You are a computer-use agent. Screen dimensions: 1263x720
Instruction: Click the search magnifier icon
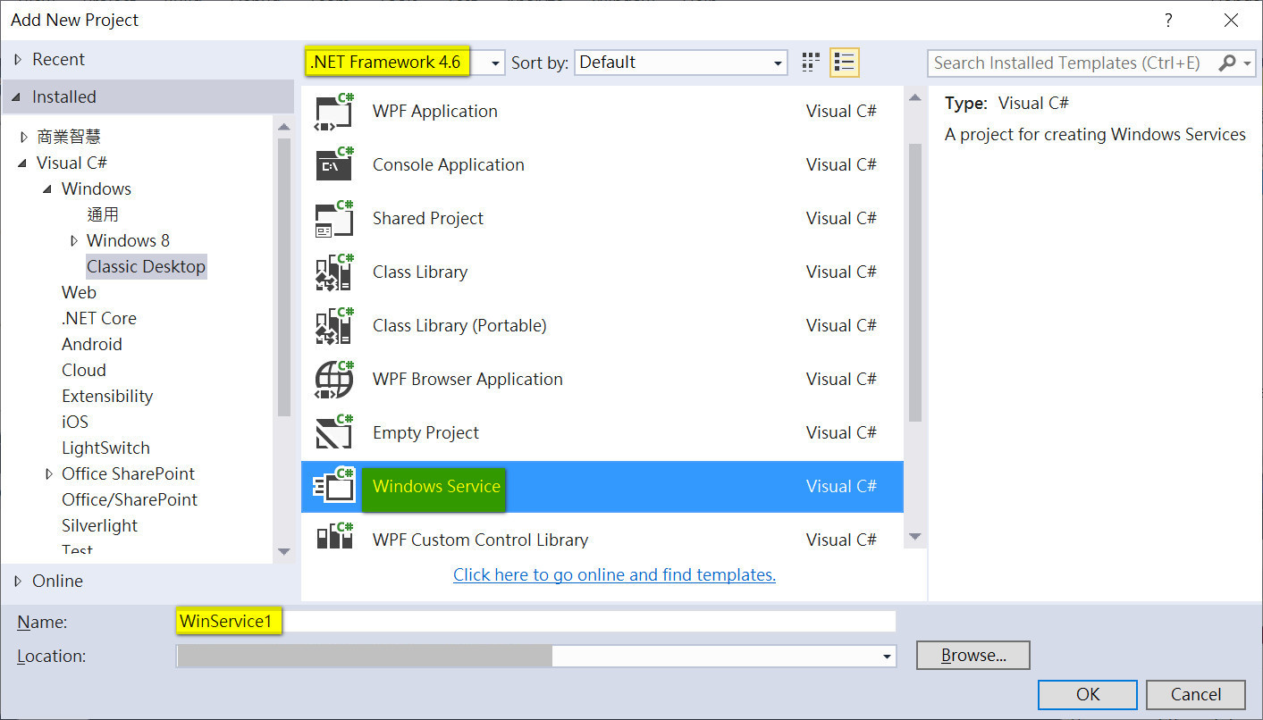click(x=1226, y=63)
